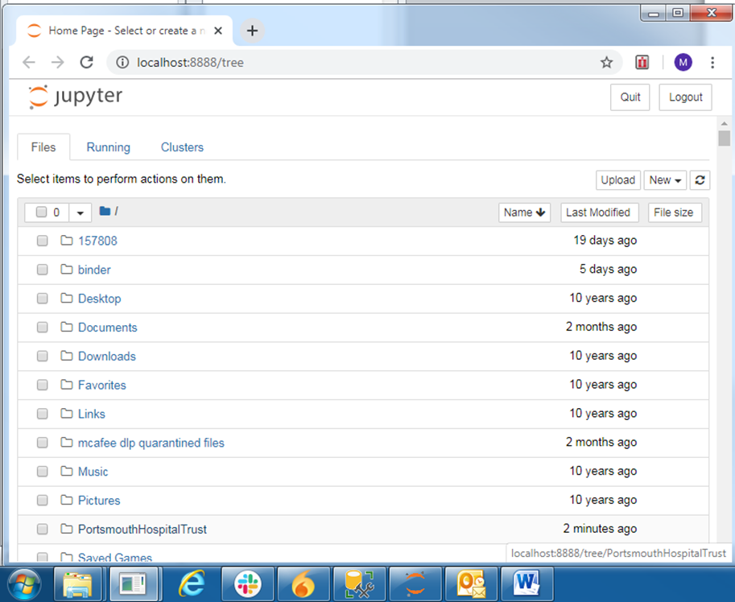Tick the checkbox for binder folder
Image resolution: width=735 pixels, height=602 pixels.
[x=42, y=270]
